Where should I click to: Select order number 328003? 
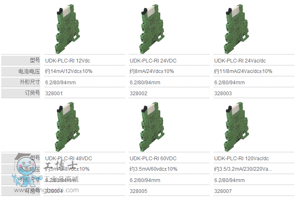[223, 93]
